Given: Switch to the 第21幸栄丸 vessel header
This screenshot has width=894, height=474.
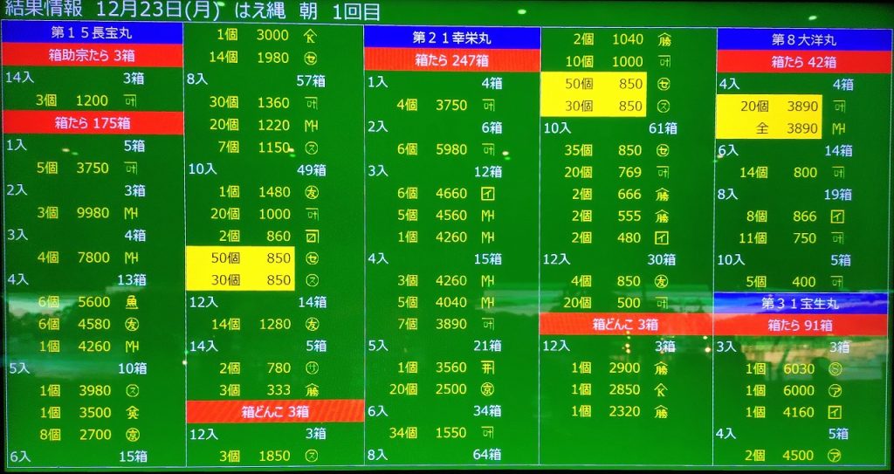Looking at the screenshot, I should pyautogui.click(x=451, y=38).
